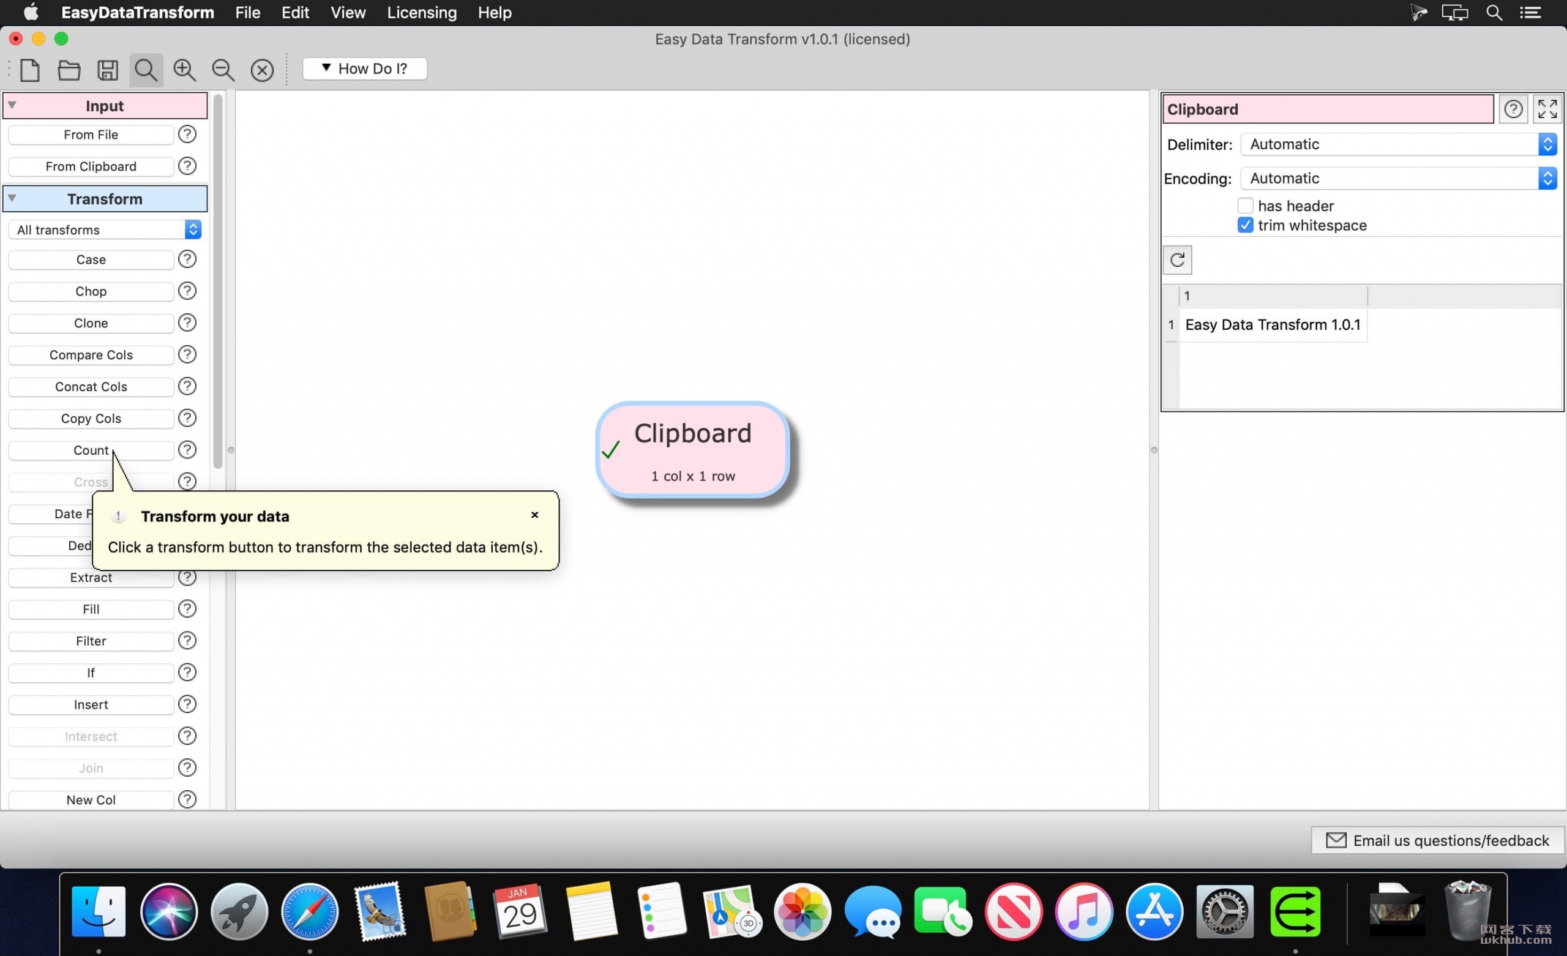1567x956 pixels.
Task: Click the refresh clipboard data icon
Action: tap(1177, 260)
